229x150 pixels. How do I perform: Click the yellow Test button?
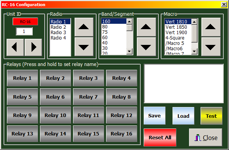point(211,116)
